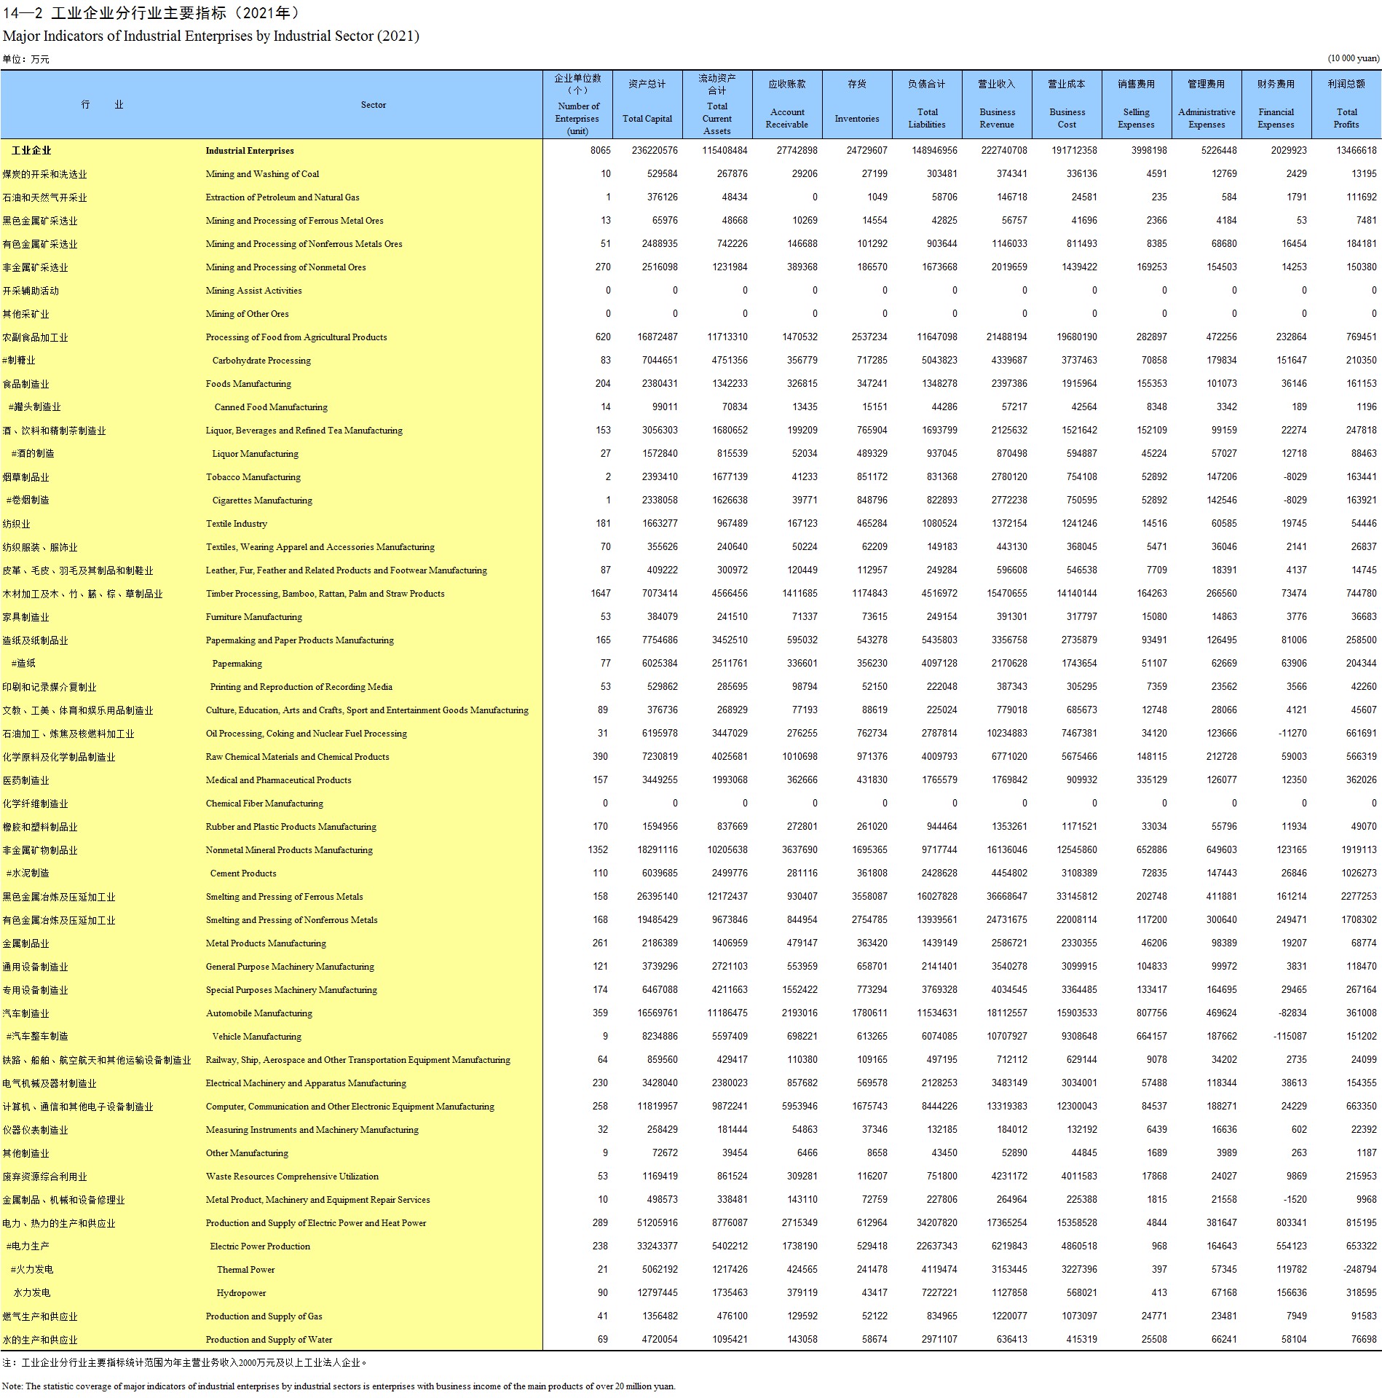The height and width of the screenshot is (1398, 1382).
Task: Click the 'Hydropower' row label
Action: (241, 1293)
